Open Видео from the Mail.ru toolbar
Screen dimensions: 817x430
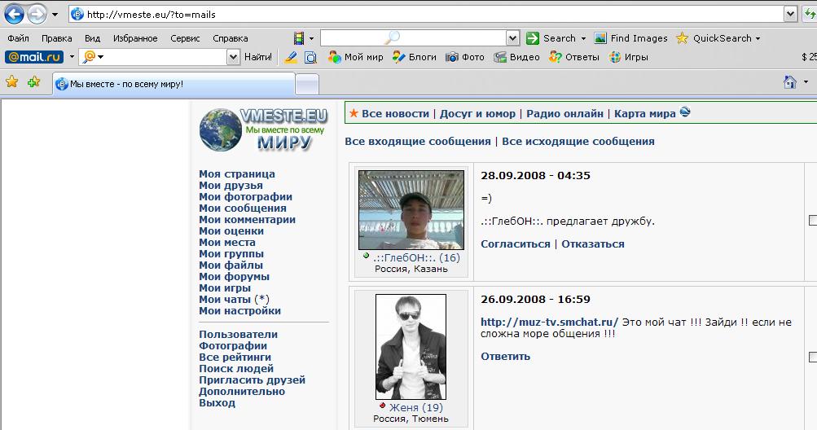click(516, 57)
